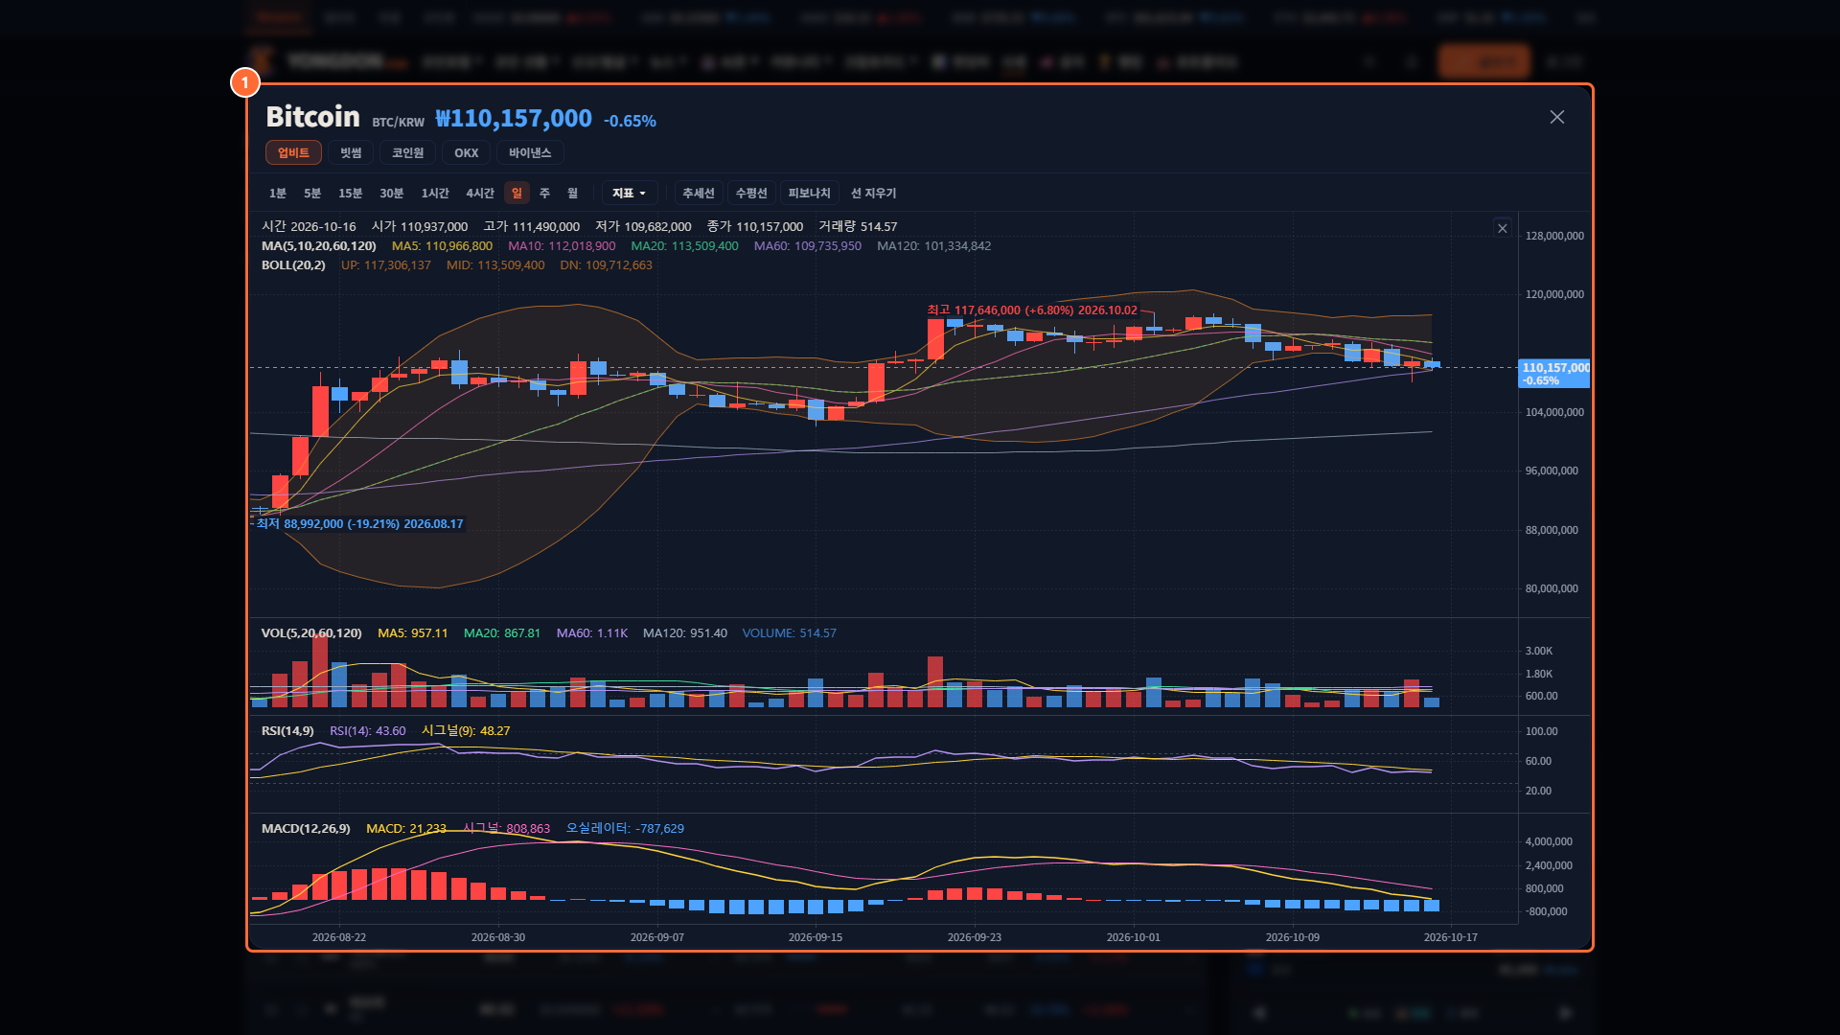The width and height of the screenshot is (1840, 1035).
Task: Click the MA20: 113,509,400 value
Action: [x=684, y=246]
